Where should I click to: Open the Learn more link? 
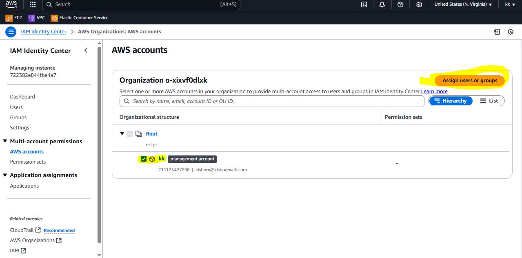coord(434,92)
